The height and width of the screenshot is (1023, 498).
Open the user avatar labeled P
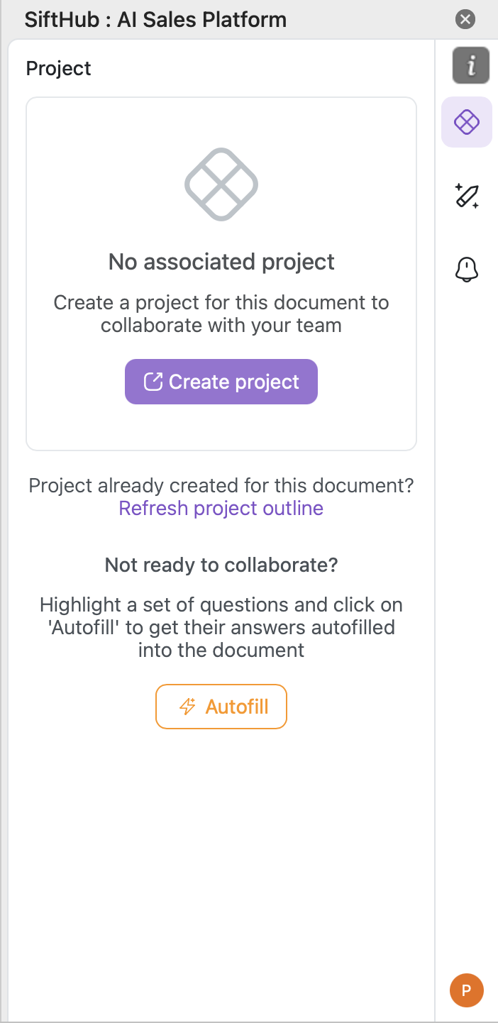tap(466, 990)
